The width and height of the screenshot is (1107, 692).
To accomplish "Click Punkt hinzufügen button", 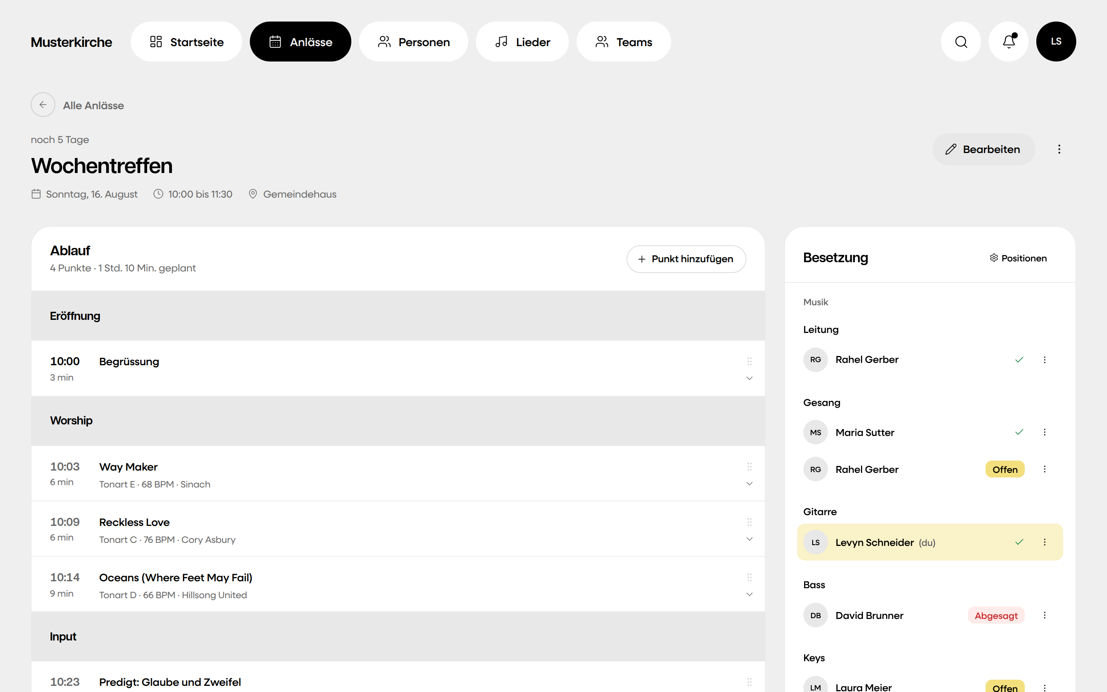I will [x=686, y=259].
